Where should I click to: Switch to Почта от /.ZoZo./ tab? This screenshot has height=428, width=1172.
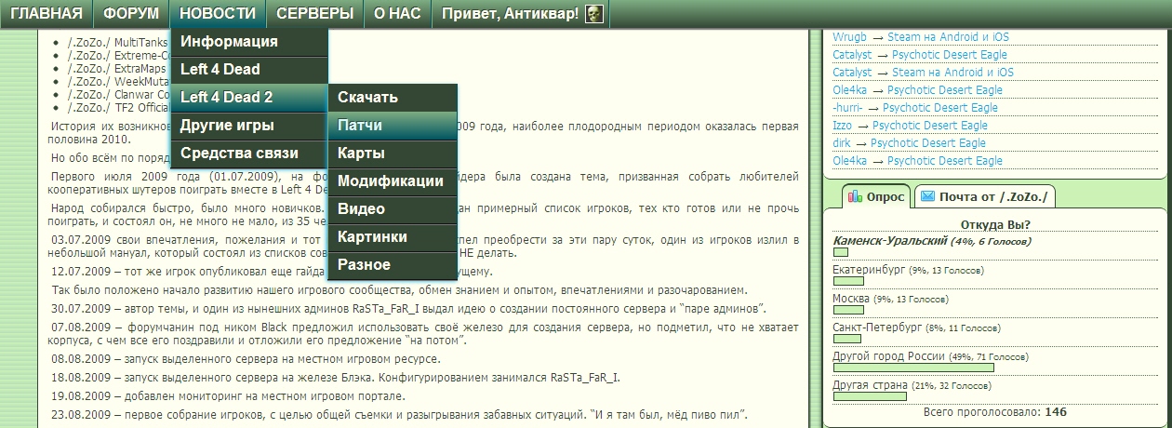click(984, 197)
